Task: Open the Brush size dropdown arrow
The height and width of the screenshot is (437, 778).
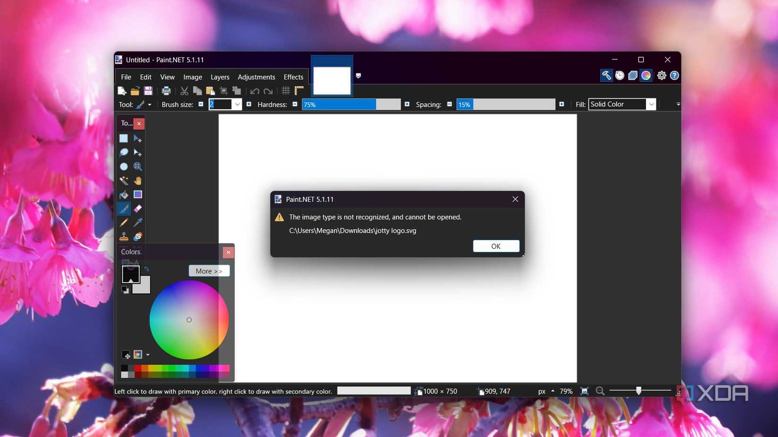Action: pos(237,105)
